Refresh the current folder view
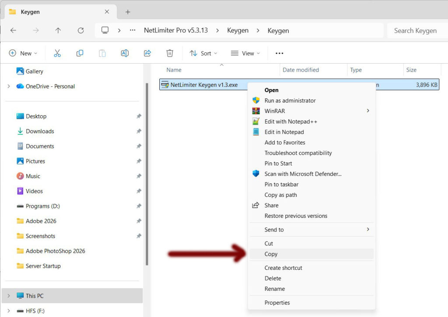This screenshot has width=448, height=317. (x=80, y=31)
